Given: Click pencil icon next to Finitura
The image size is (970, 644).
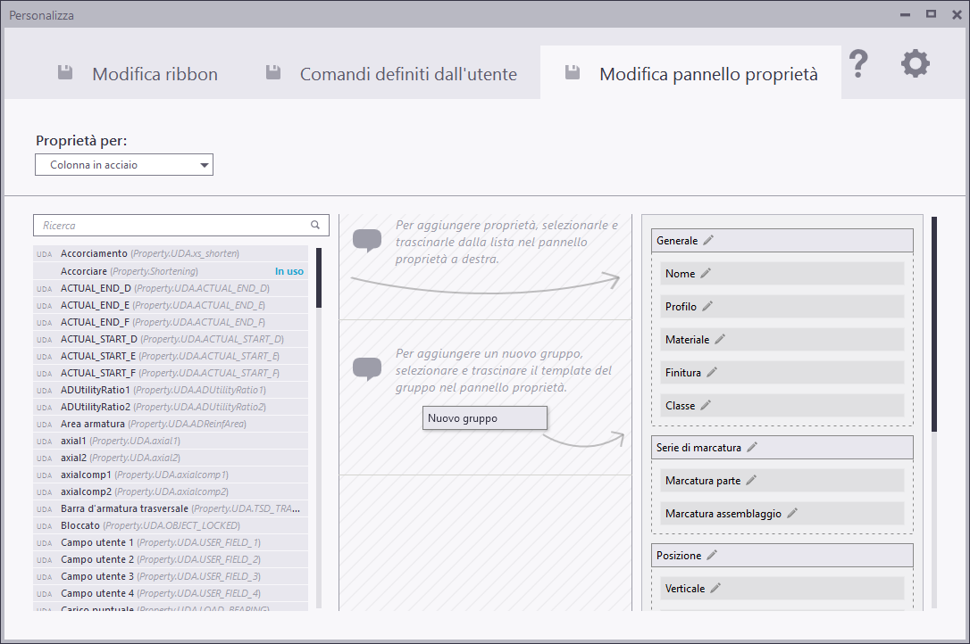Looking at the screenshot, I should 711,372.
